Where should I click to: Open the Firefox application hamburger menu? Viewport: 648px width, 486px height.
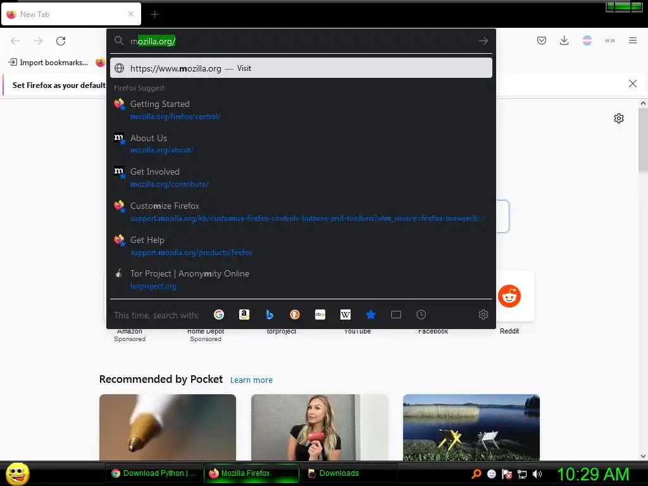(x=633, y=40)
